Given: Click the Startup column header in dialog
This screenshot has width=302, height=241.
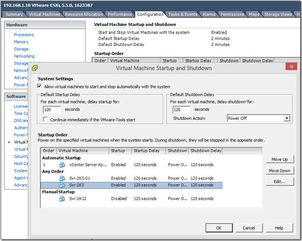Looking at the screenshot, I should [120, 151].
